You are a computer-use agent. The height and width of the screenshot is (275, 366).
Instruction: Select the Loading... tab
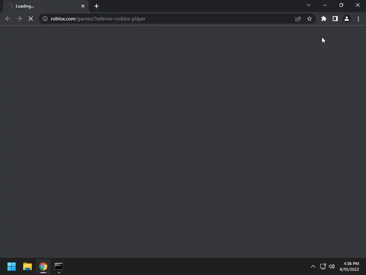point(46,6)
